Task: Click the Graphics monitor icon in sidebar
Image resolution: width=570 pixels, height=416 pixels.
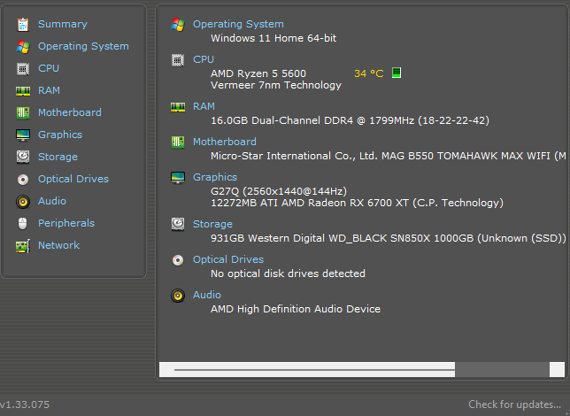Action: point(22,135)
